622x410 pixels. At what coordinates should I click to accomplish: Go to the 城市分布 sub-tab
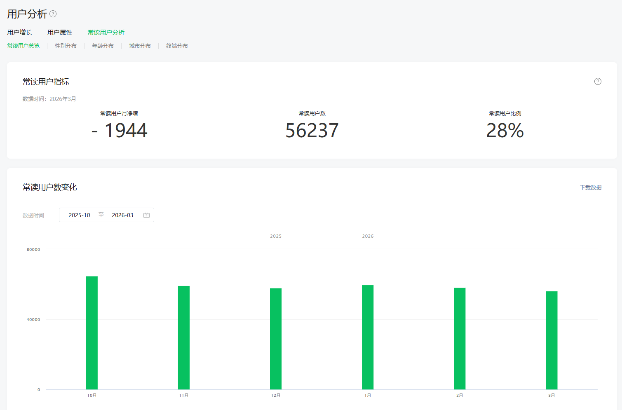pos(140,46)
